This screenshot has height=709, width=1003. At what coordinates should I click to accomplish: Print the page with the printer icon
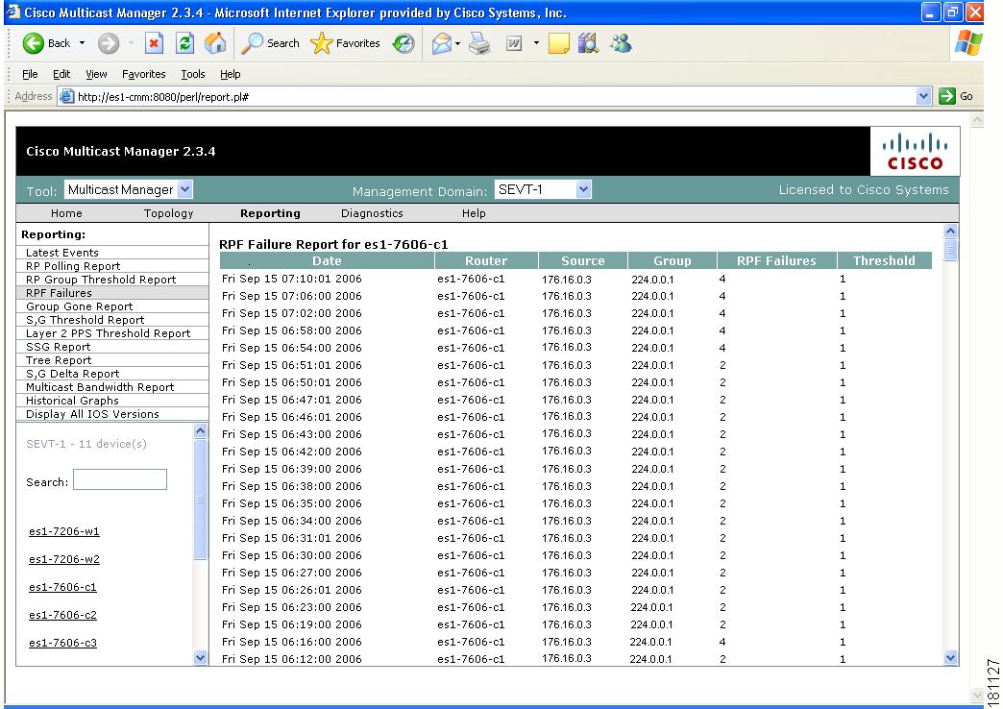pyautogui.click(x=479, y=43)
